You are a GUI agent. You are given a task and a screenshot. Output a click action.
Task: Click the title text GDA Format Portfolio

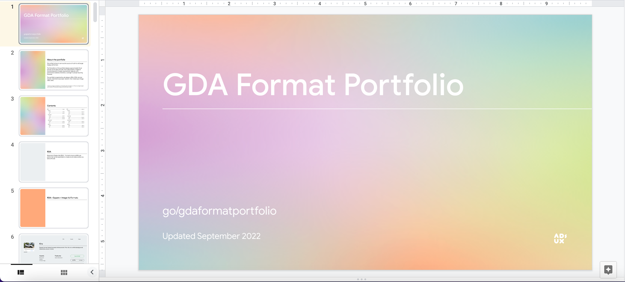[313, 85]
